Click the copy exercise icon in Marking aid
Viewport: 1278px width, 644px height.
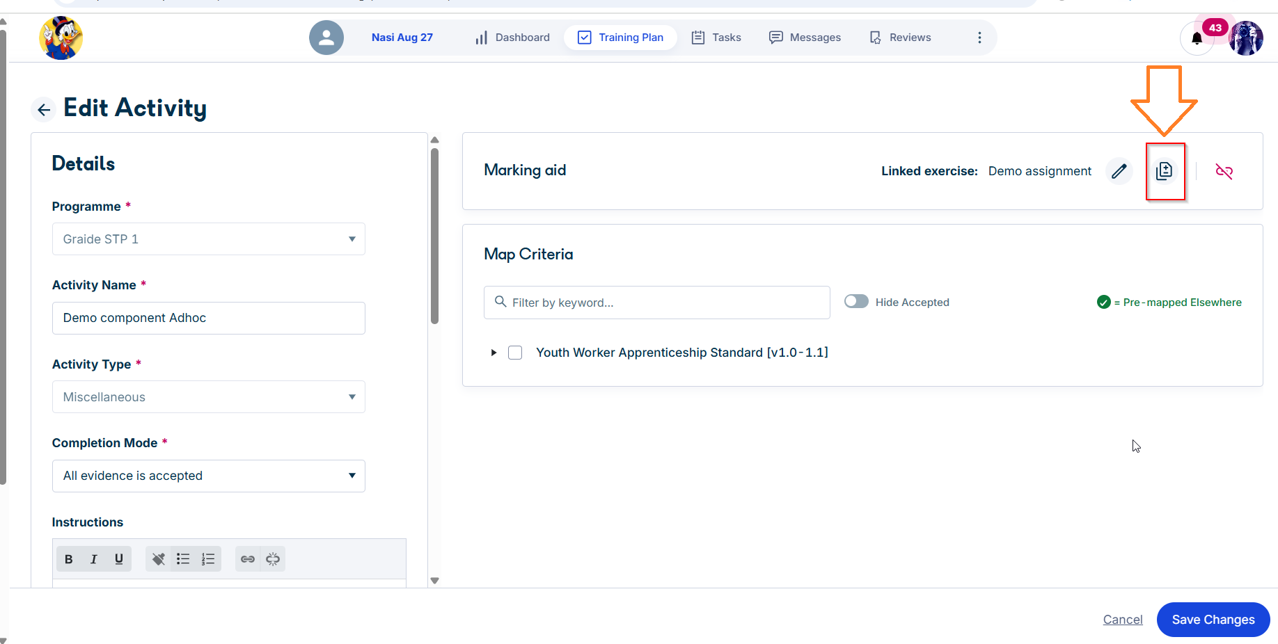(x=1165, y=171)
